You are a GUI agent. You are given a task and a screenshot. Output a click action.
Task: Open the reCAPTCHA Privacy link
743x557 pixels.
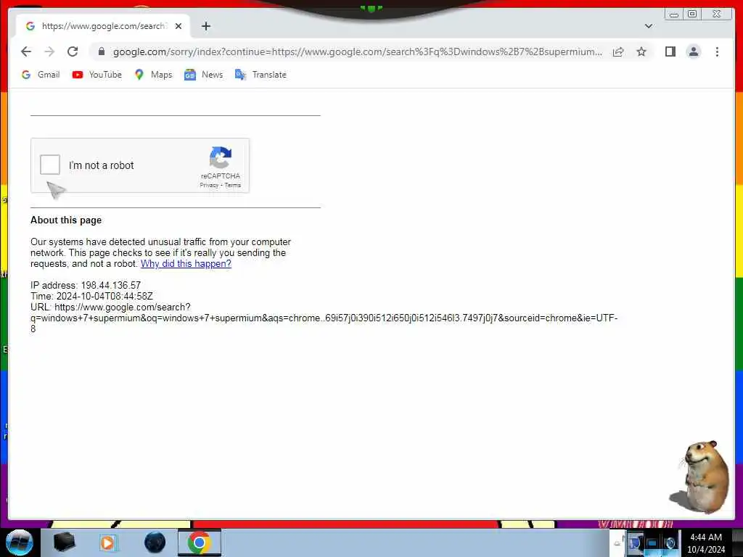coord(209,185)
